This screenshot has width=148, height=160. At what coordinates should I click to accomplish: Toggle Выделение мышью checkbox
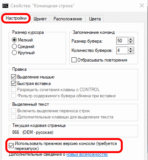click(x=13, y=77)
